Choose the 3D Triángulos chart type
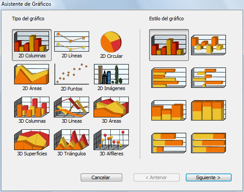 (71, 143)
